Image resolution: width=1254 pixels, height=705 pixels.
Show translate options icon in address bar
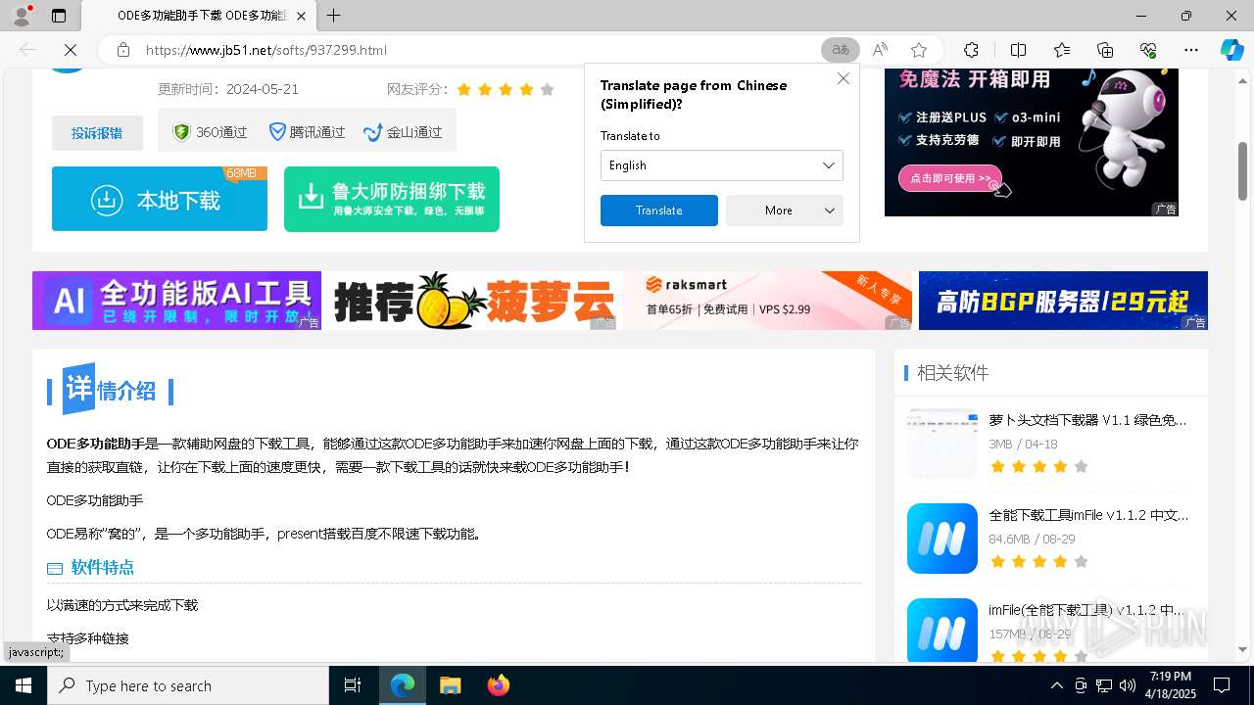click(x=841, y=50)
